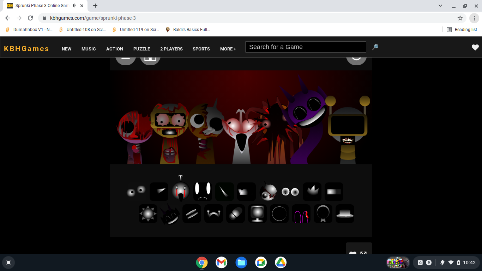Toggle the favorites heart in KBHGames header
The width and height of the screenshot is (482, 271).
coord(475,47)
